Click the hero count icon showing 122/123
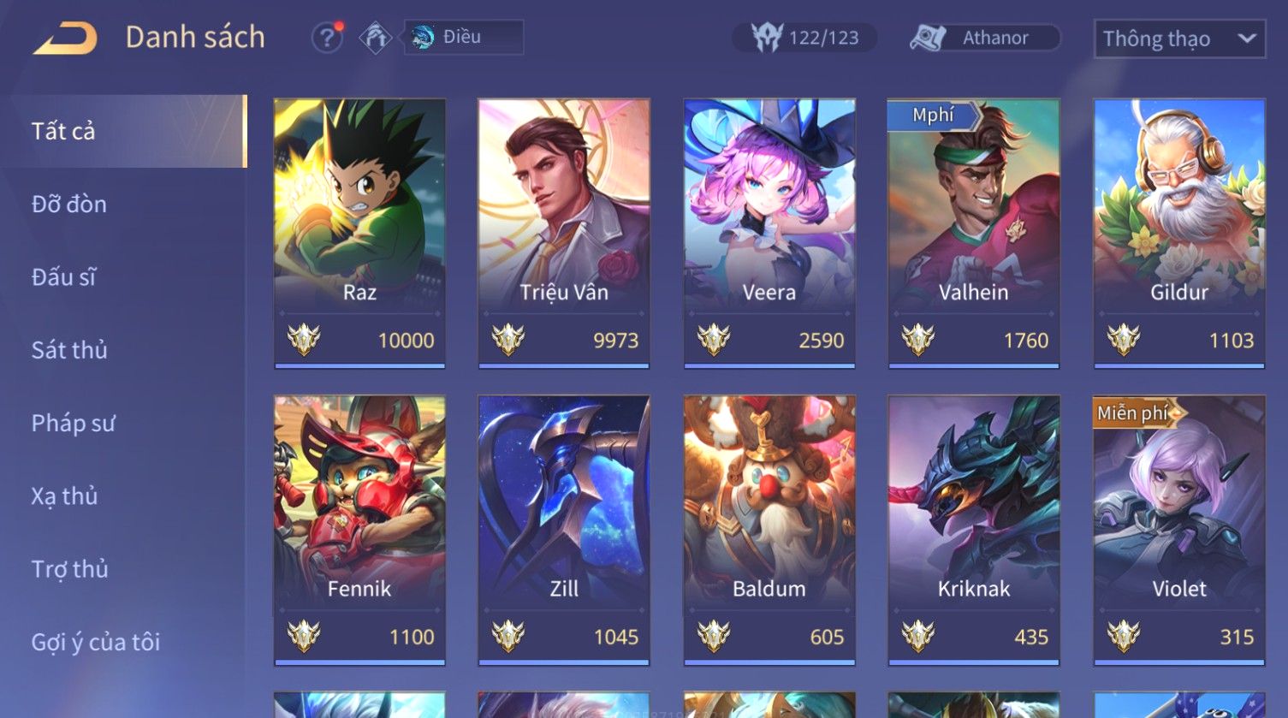 (767, 38)
